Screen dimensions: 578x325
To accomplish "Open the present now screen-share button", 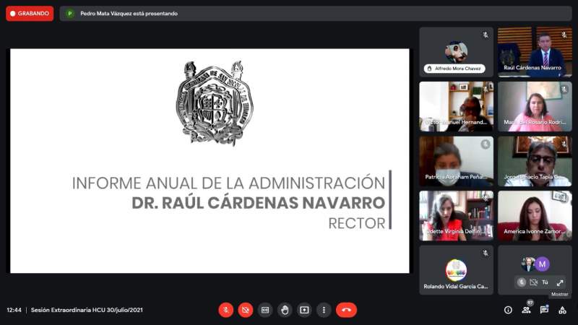I will click(x=304, y=310).
